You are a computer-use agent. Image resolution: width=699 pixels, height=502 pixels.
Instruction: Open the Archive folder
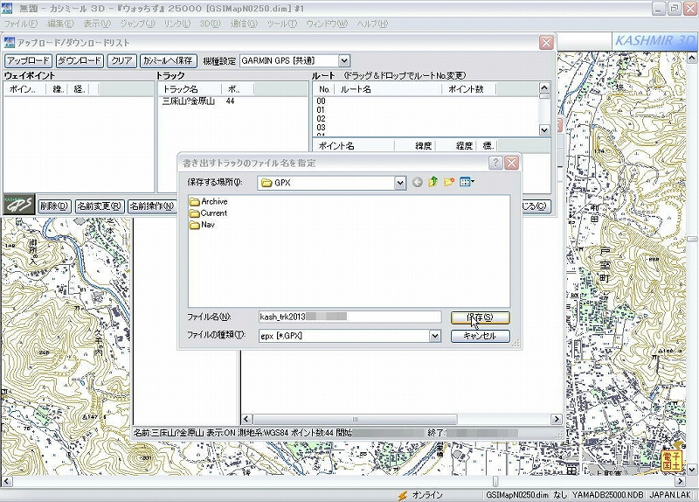(x=208, y=202)
